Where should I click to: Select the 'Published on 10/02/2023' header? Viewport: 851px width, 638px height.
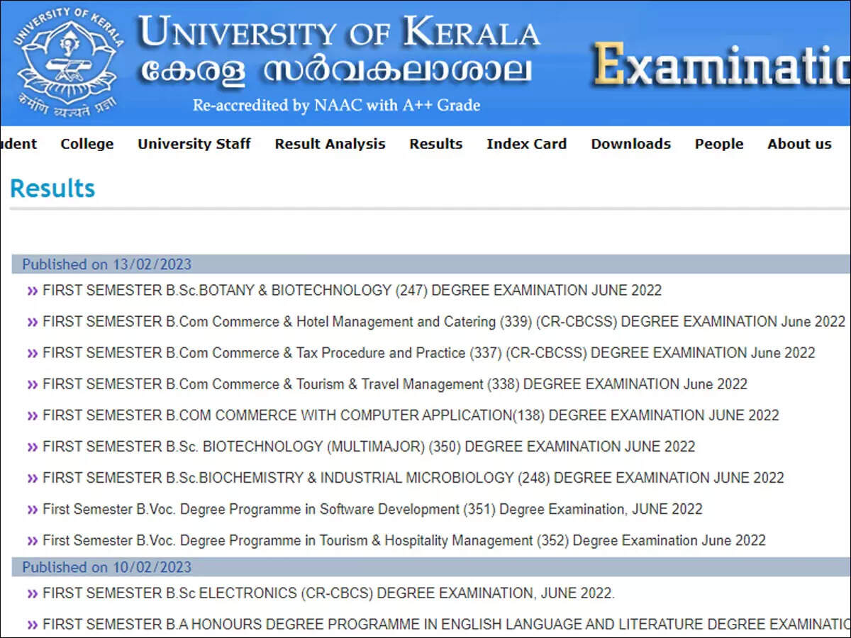coord(431,567)
